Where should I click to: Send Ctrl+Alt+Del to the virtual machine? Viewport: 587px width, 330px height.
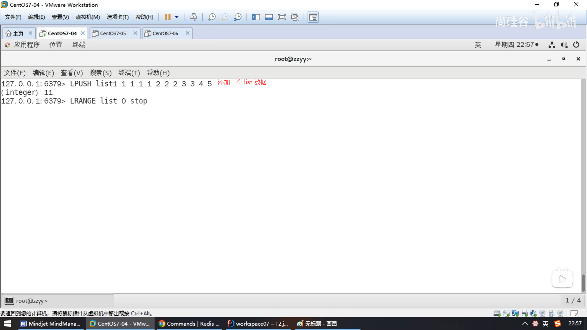coord(193,17)
